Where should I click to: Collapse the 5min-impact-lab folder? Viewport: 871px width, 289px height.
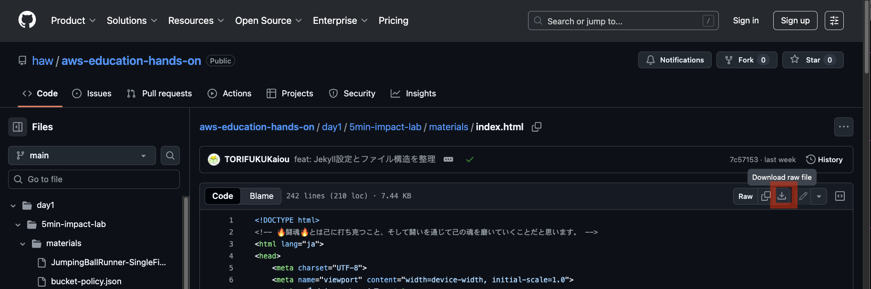click(18, 225)
